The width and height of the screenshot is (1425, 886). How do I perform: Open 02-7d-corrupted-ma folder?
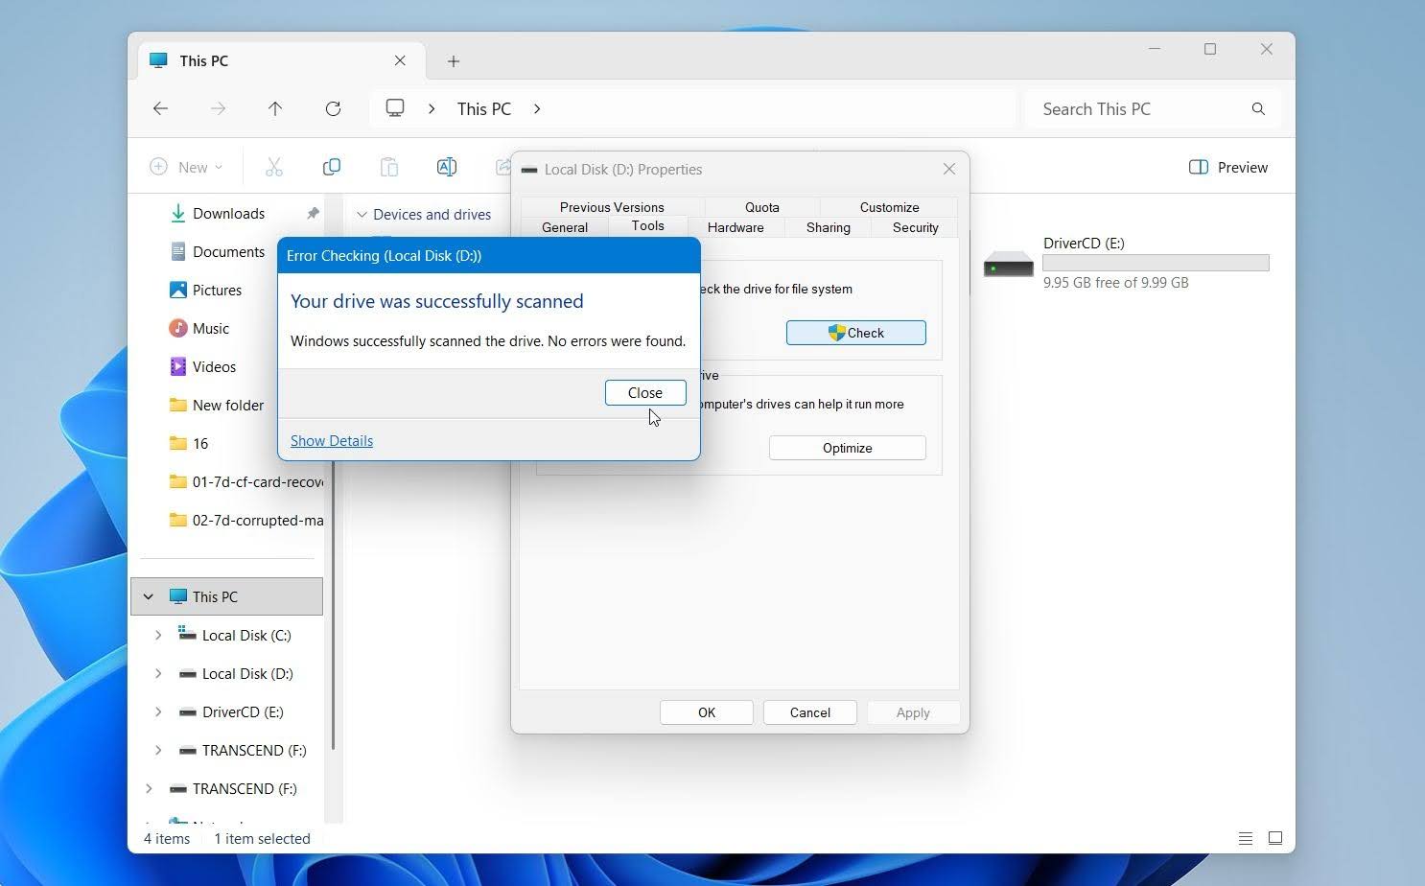tap(245, 521)
